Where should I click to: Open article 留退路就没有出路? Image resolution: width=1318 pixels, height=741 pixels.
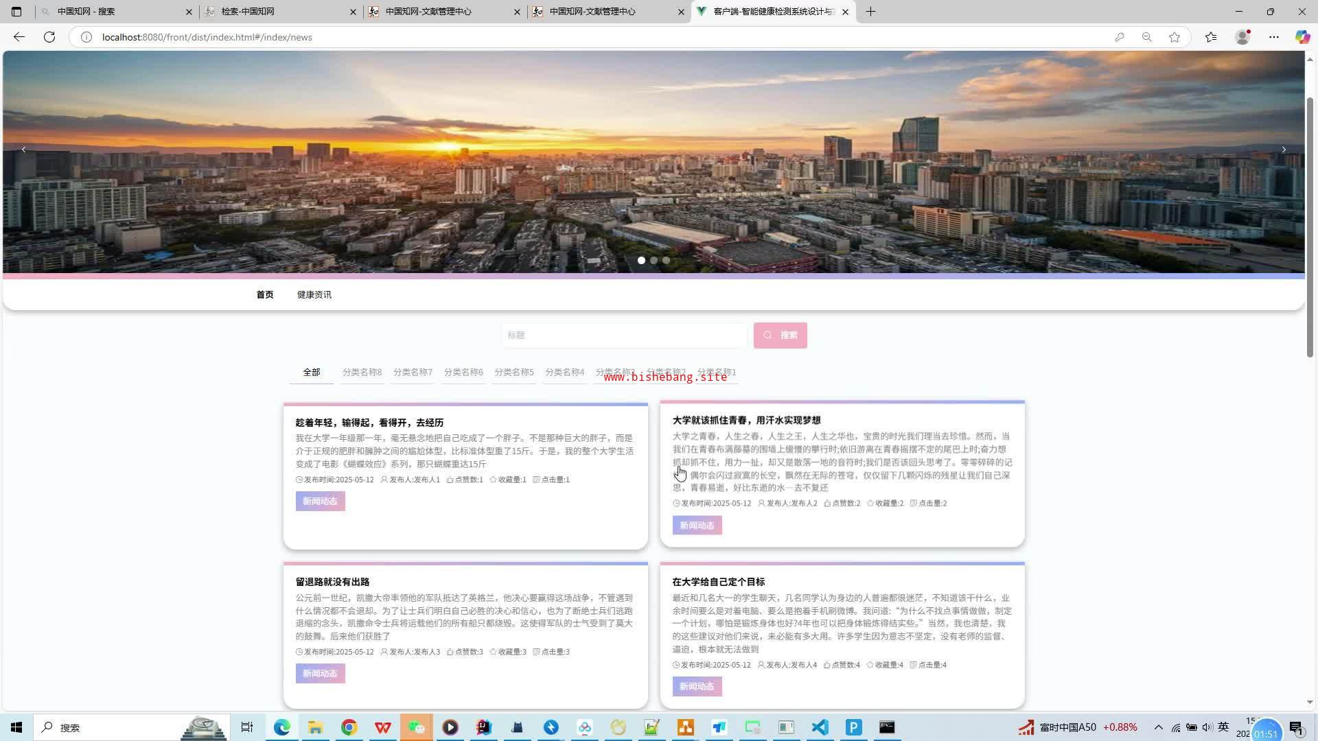point(333,582)
